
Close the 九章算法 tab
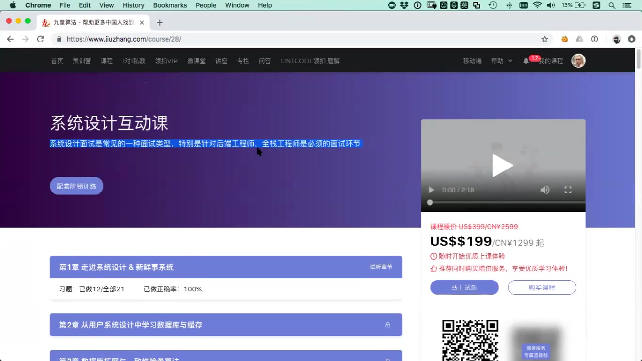(142, 23)
